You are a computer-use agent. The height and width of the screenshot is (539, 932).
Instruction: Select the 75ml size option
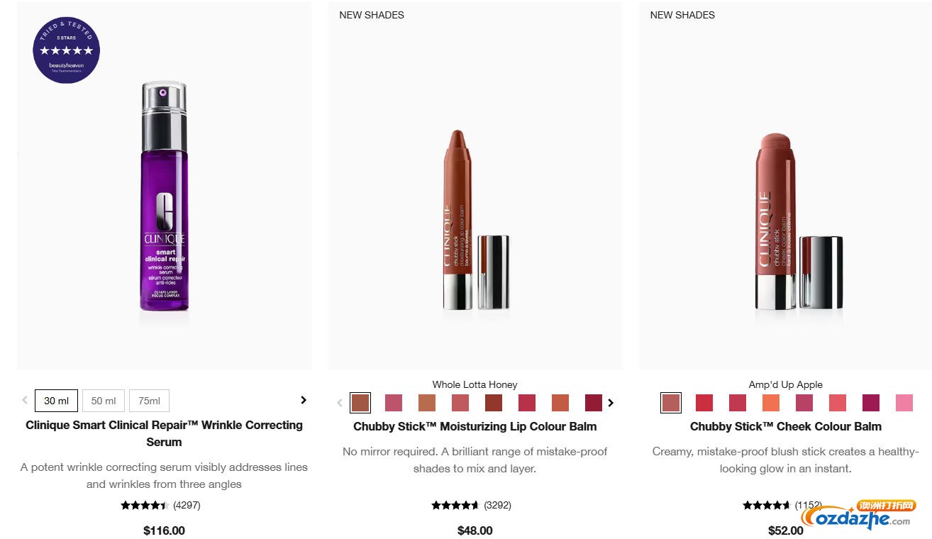(x=149, y=401)
